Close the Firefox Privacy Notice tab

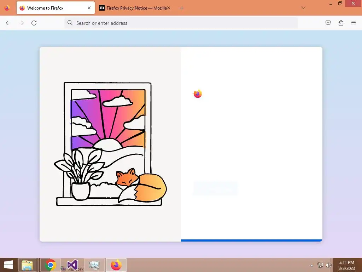point(169,8)
